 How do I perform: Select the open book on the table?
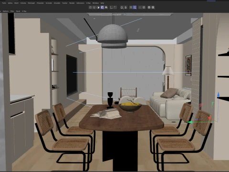click(x=106, y=114)
